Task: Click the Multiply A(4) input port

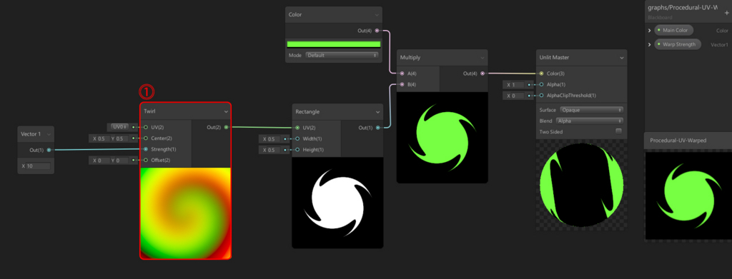Action: [x=402, y=73]
